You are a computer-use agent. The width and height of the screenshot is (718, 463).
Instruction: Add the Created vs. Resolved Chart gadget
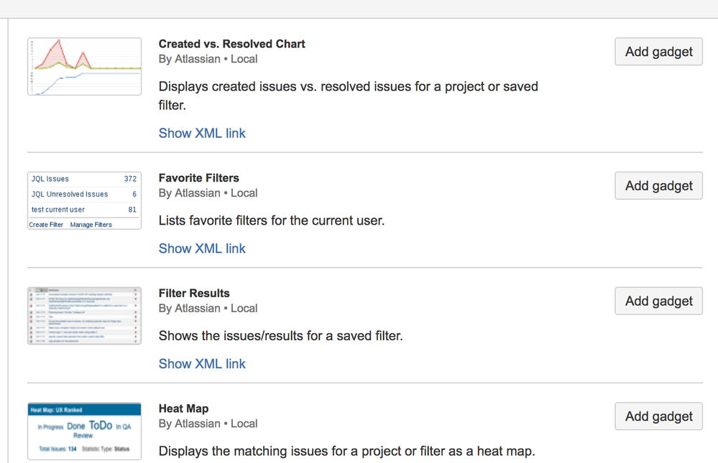pyautogui.click(x=658, y=52)
